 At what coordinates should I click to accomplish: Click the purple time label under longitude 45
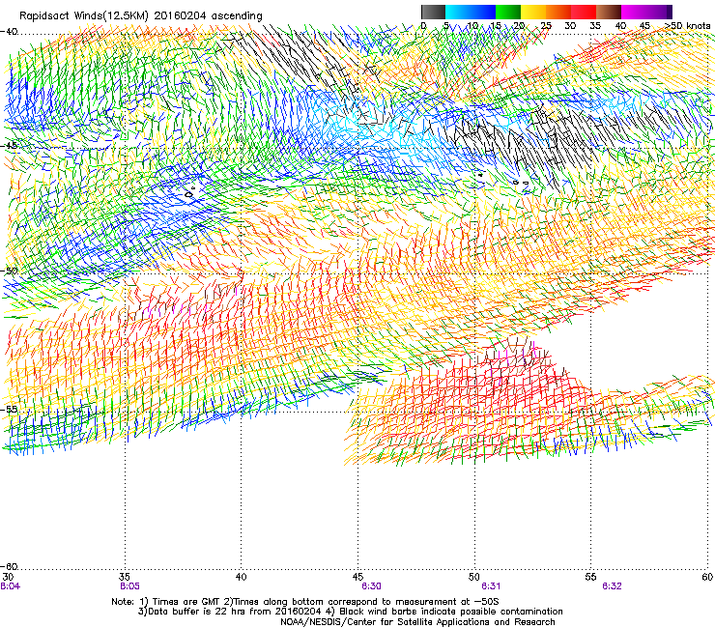click(371, 586)
